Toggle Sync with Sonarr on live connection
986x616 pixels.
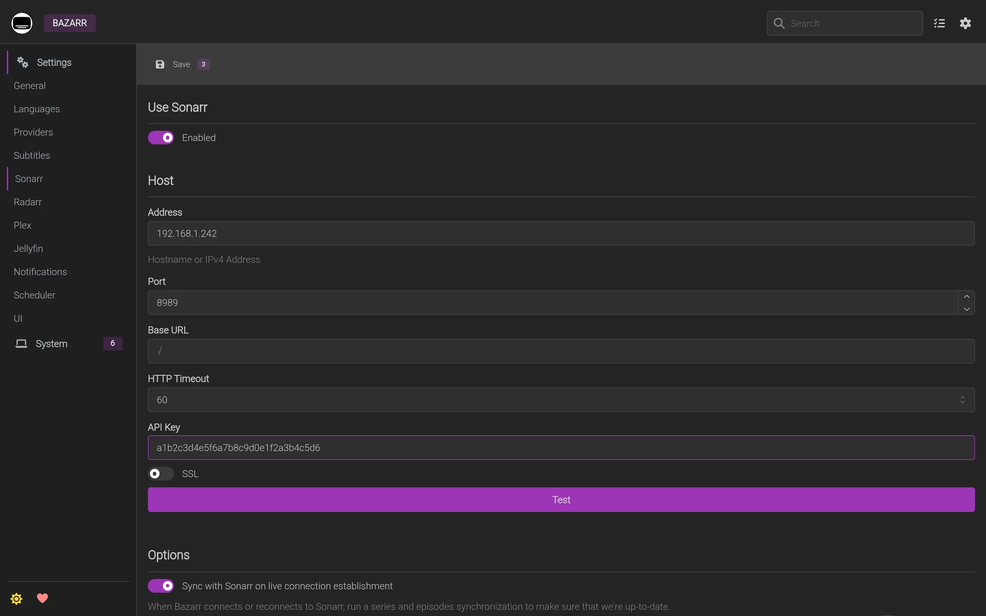click(161, 586)
